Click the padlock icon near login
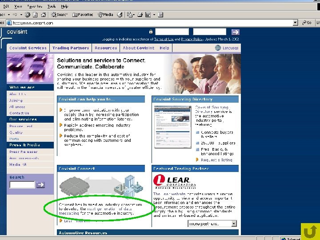Viewport: 320px width, 240px height. (151, 32)
